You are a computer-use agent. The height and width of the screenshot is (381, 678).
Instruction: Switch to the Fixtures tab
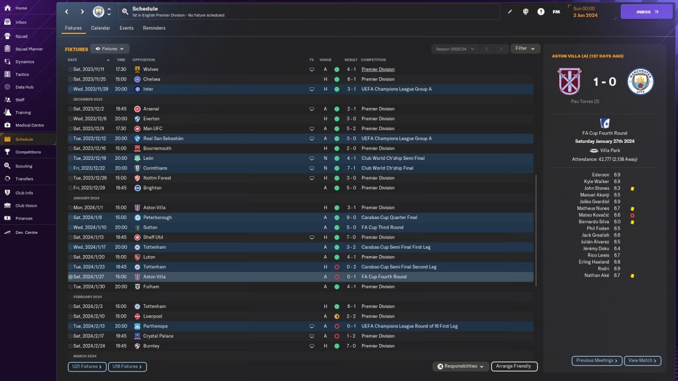click(73, 28)
